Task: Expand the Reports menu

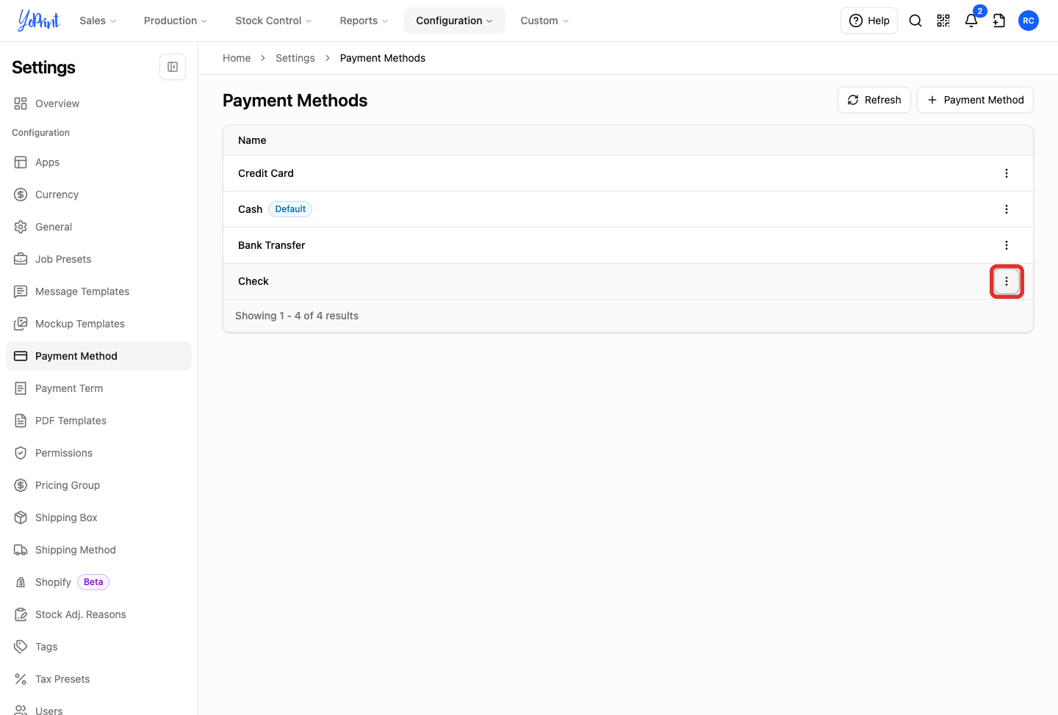Action: coord(364,21)
